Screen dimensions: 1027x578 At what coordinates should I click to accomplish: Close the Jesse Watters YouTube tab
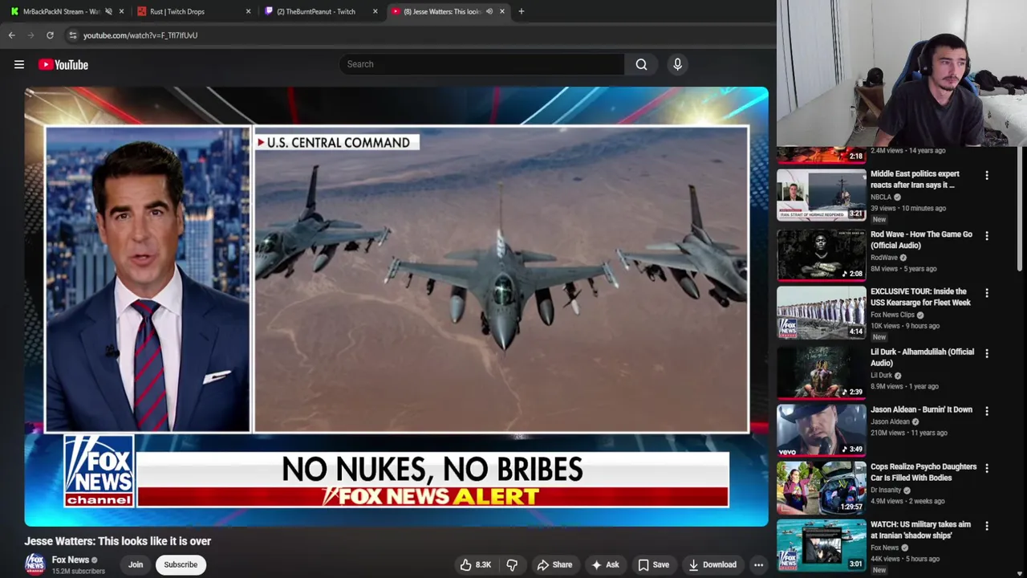[x=502, y=11]
